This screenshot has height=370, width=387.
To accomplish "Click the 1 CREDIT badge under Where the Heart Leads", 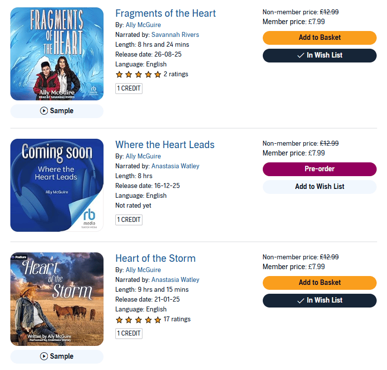I will (x=129, y=220).
